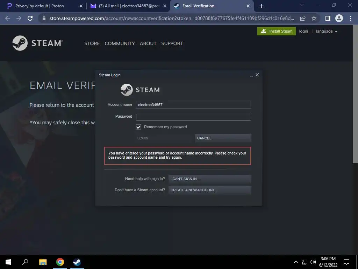Open network status tray icon
This screenshot has width=358, height=269.
[305, 262]
